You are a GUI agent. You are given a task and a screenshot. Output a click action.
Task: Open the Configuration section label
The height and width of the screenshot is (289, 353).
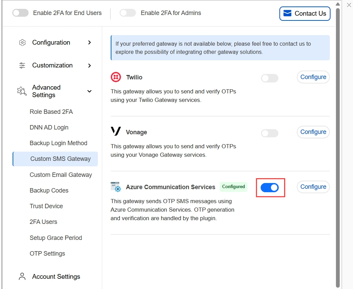51,43
